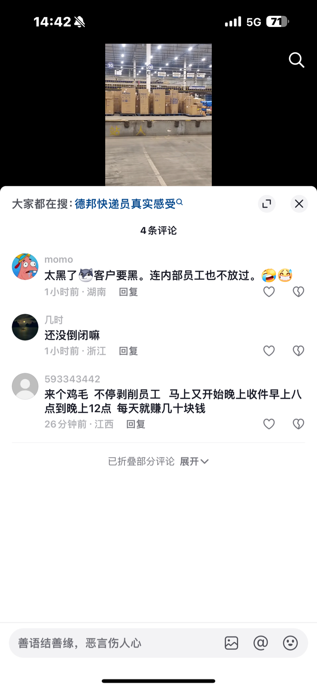317x689 pixels.
Task: Dislike momo's comment with the broken heart
Action: [298, 292]
